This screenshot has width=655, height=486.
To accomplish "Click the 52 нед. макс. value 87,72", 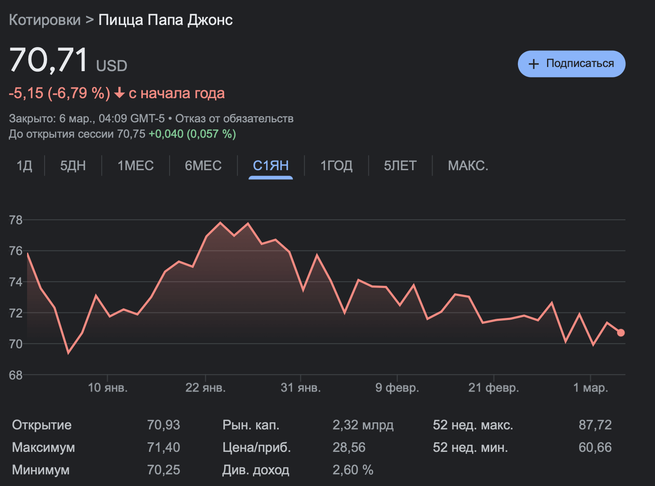I will click(595, 425).
